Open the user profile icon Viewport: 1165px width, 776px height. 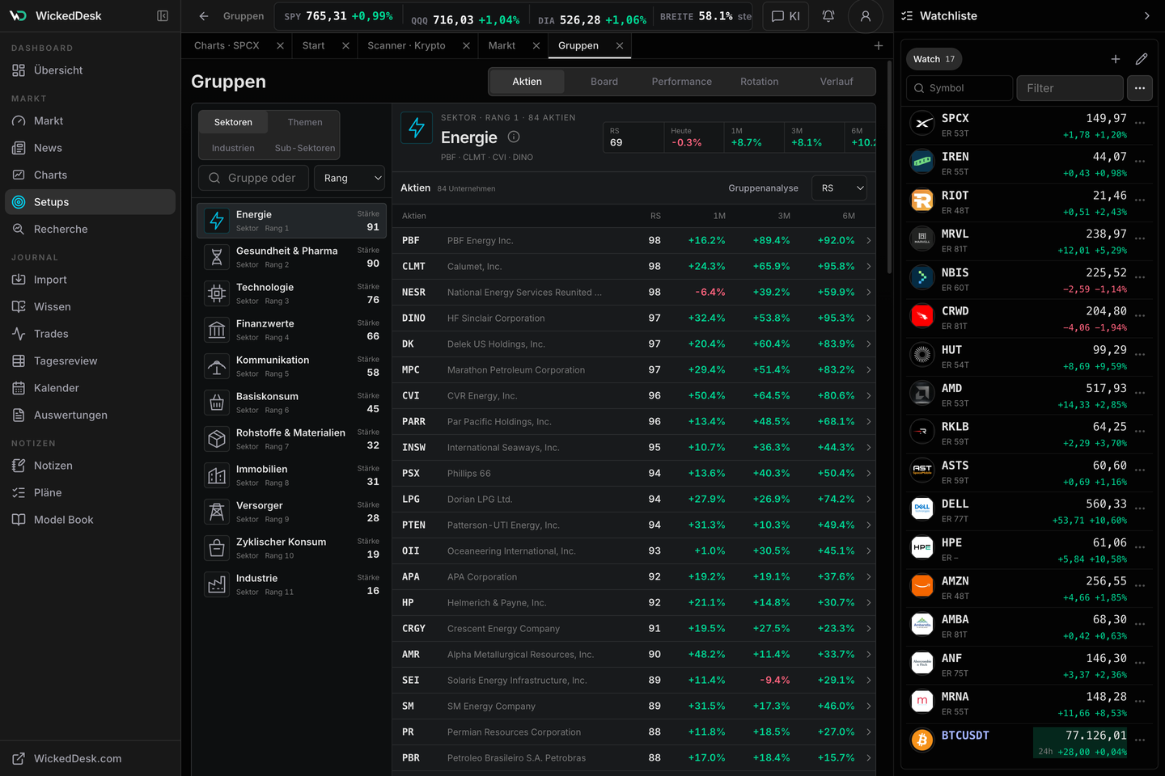tap(866, 16)
